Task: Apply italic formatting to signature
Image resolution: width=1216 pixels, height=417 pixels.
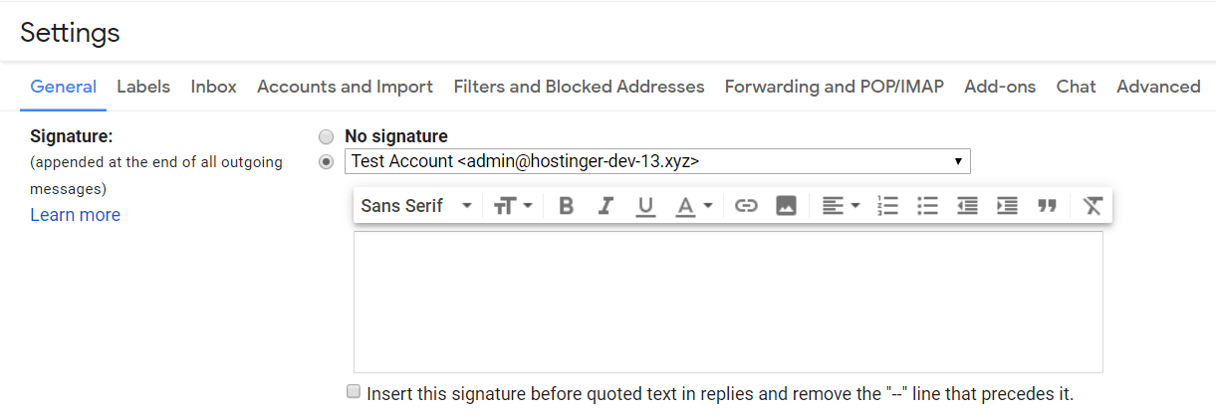Action: 606,206
